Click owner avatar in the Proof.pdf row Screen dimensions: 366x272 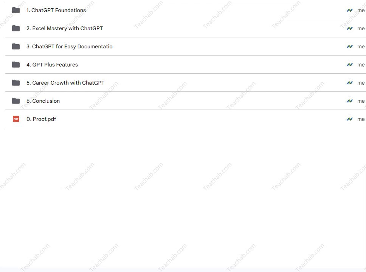350,119
